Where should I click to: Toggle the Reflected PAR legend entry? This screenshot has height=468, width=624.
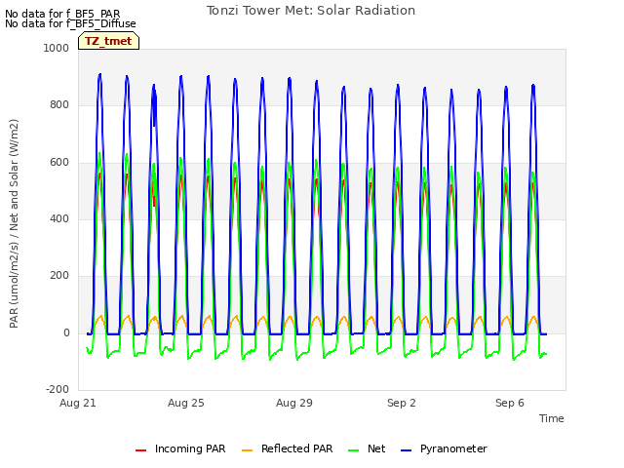(287, 448)
